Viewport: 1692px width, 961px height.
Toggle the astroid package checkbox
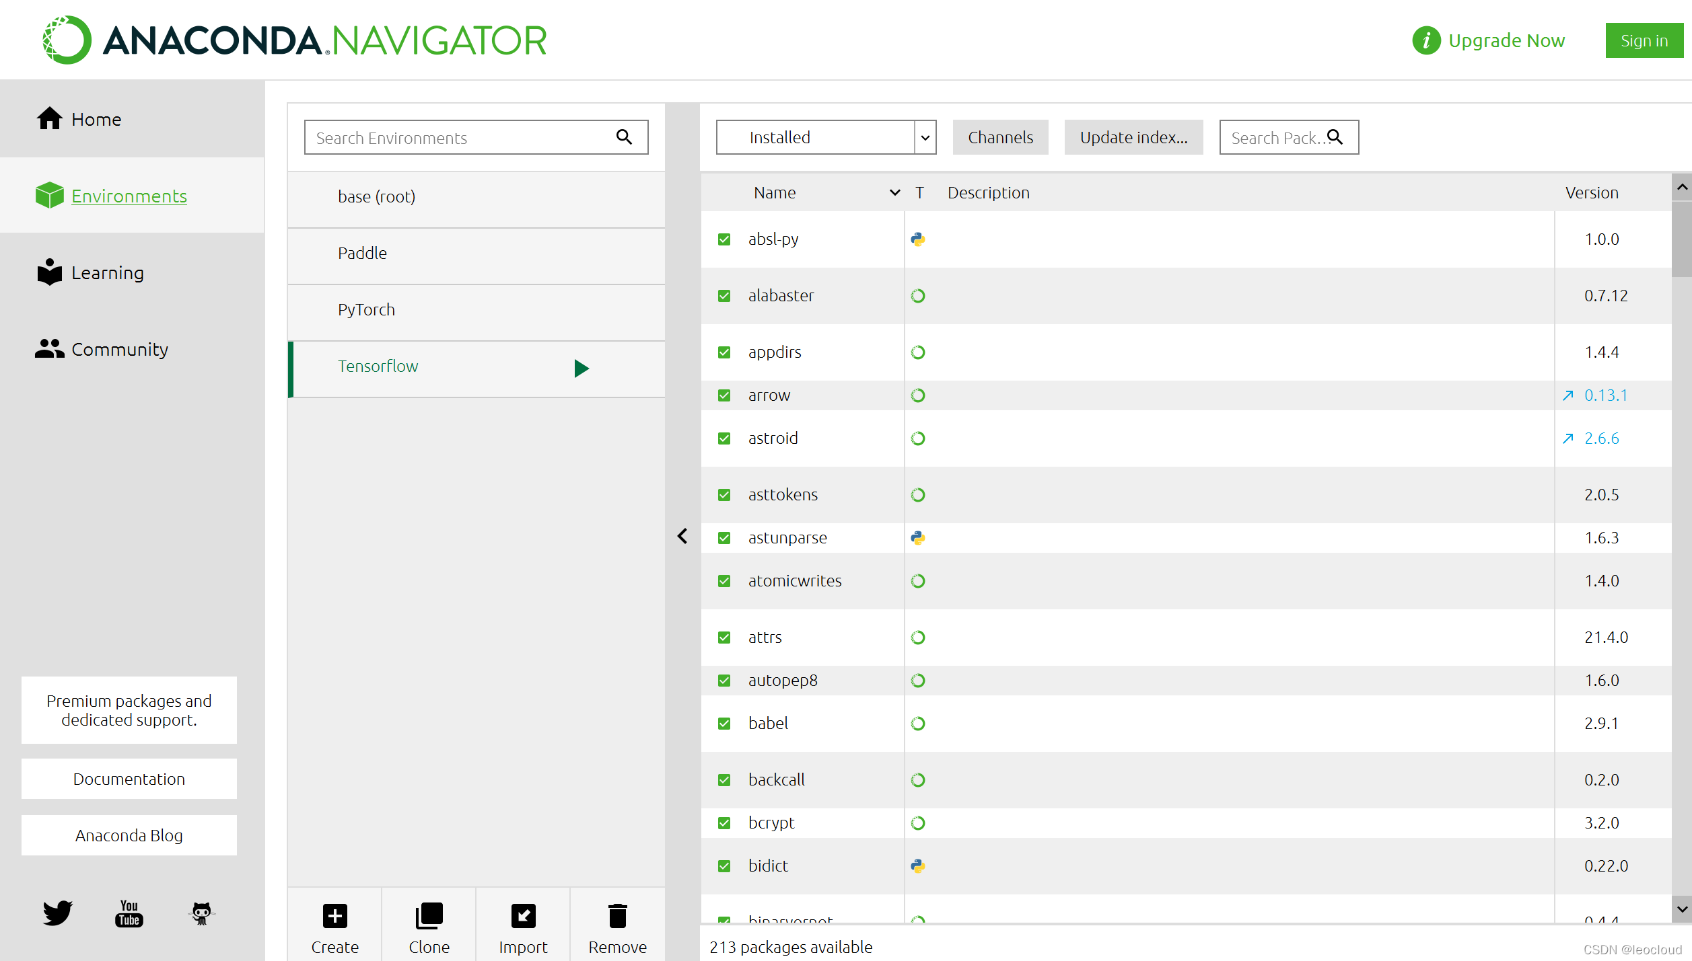tap(724, 438)
